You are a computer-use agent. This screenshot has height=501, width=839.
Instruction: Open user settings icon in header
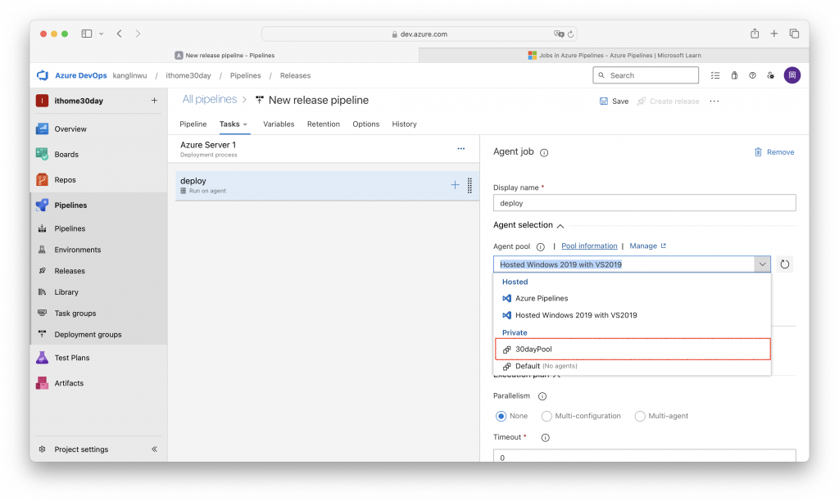coord(770,75)
